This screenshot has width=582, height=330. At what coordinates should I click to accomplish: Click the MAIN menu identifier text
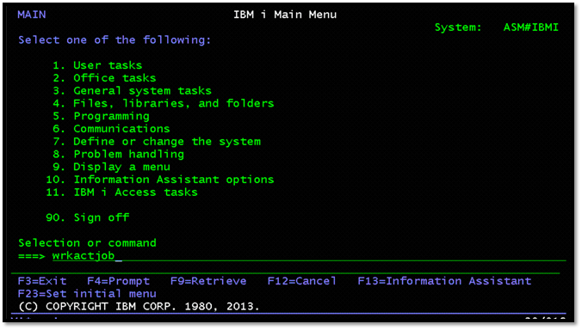pyautogui.click(x=32, y=15)
